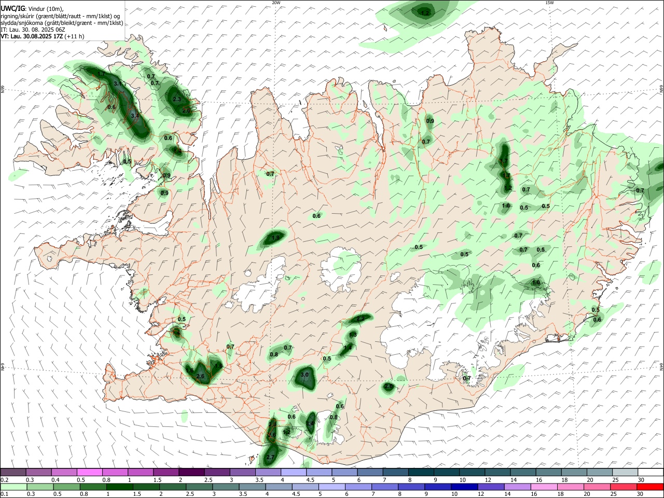Screen dimensions: 664x498
Task: Click the '30' label under the red swatch
Action: tap(641, 494)
